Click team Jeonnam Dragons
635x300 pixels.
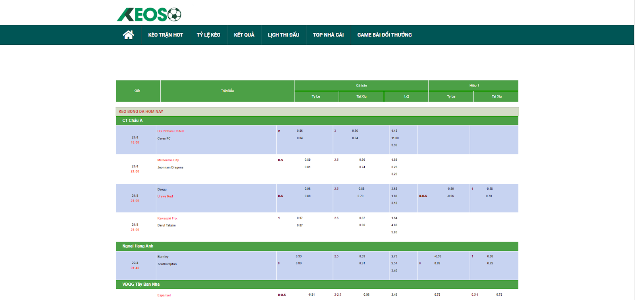(x=170, y=167)
